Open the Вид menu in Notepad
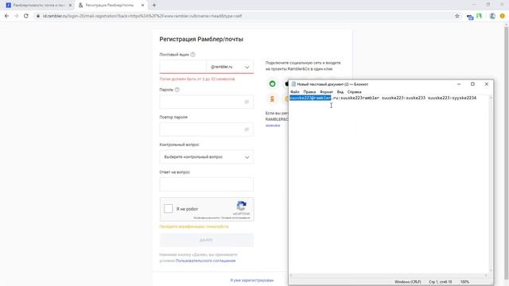Viewport: 509px width, 286px height. tap(340, 92)
